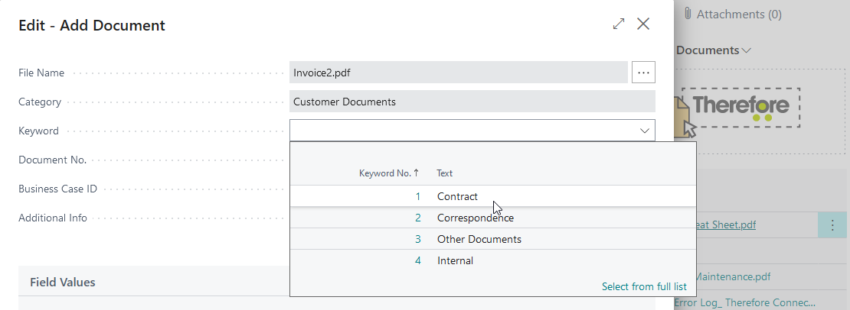Collapse the Field Values section header
This screenshot has width=850, height=310.
(x=63, y=283)
